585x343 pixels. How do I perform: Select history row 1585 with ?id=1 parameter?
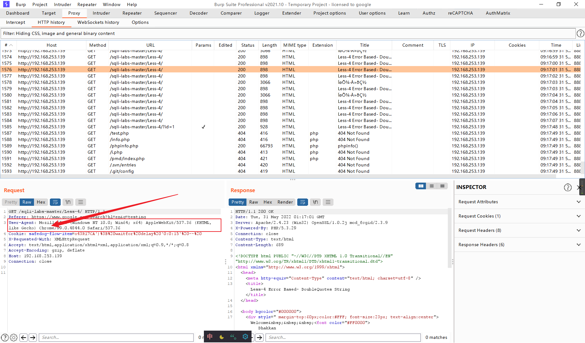click(x=291, y=127)
